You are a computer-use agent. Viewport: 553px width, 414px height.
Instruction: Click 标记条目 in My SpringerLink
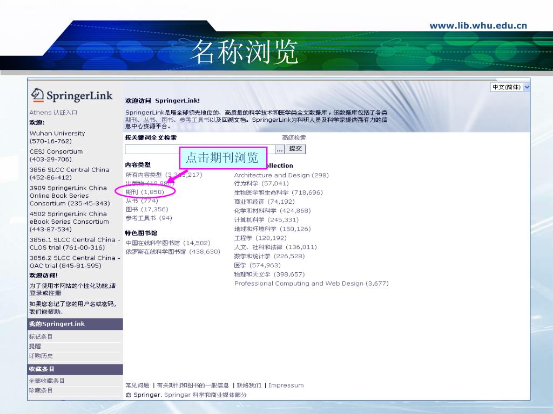[41, 336]
